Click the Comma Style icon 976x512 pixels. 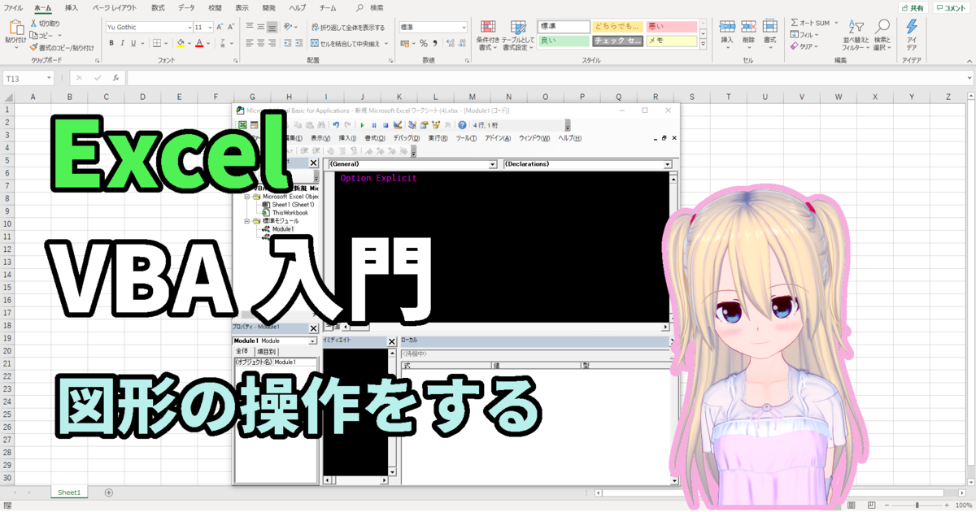coord(435,43)
